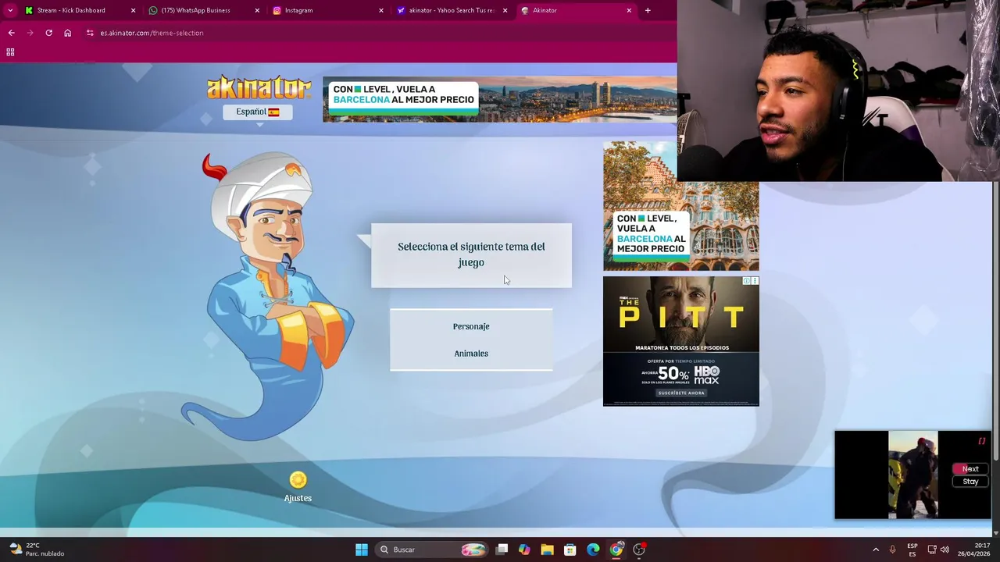Open File Explorer from the taskbar

pos(547,550)
